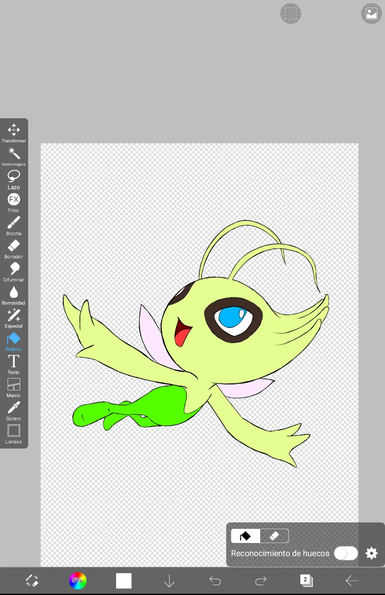This screenshot has width=385, height=595.
Task: Switch to the Borrador eraser tool
Action: 13,249
